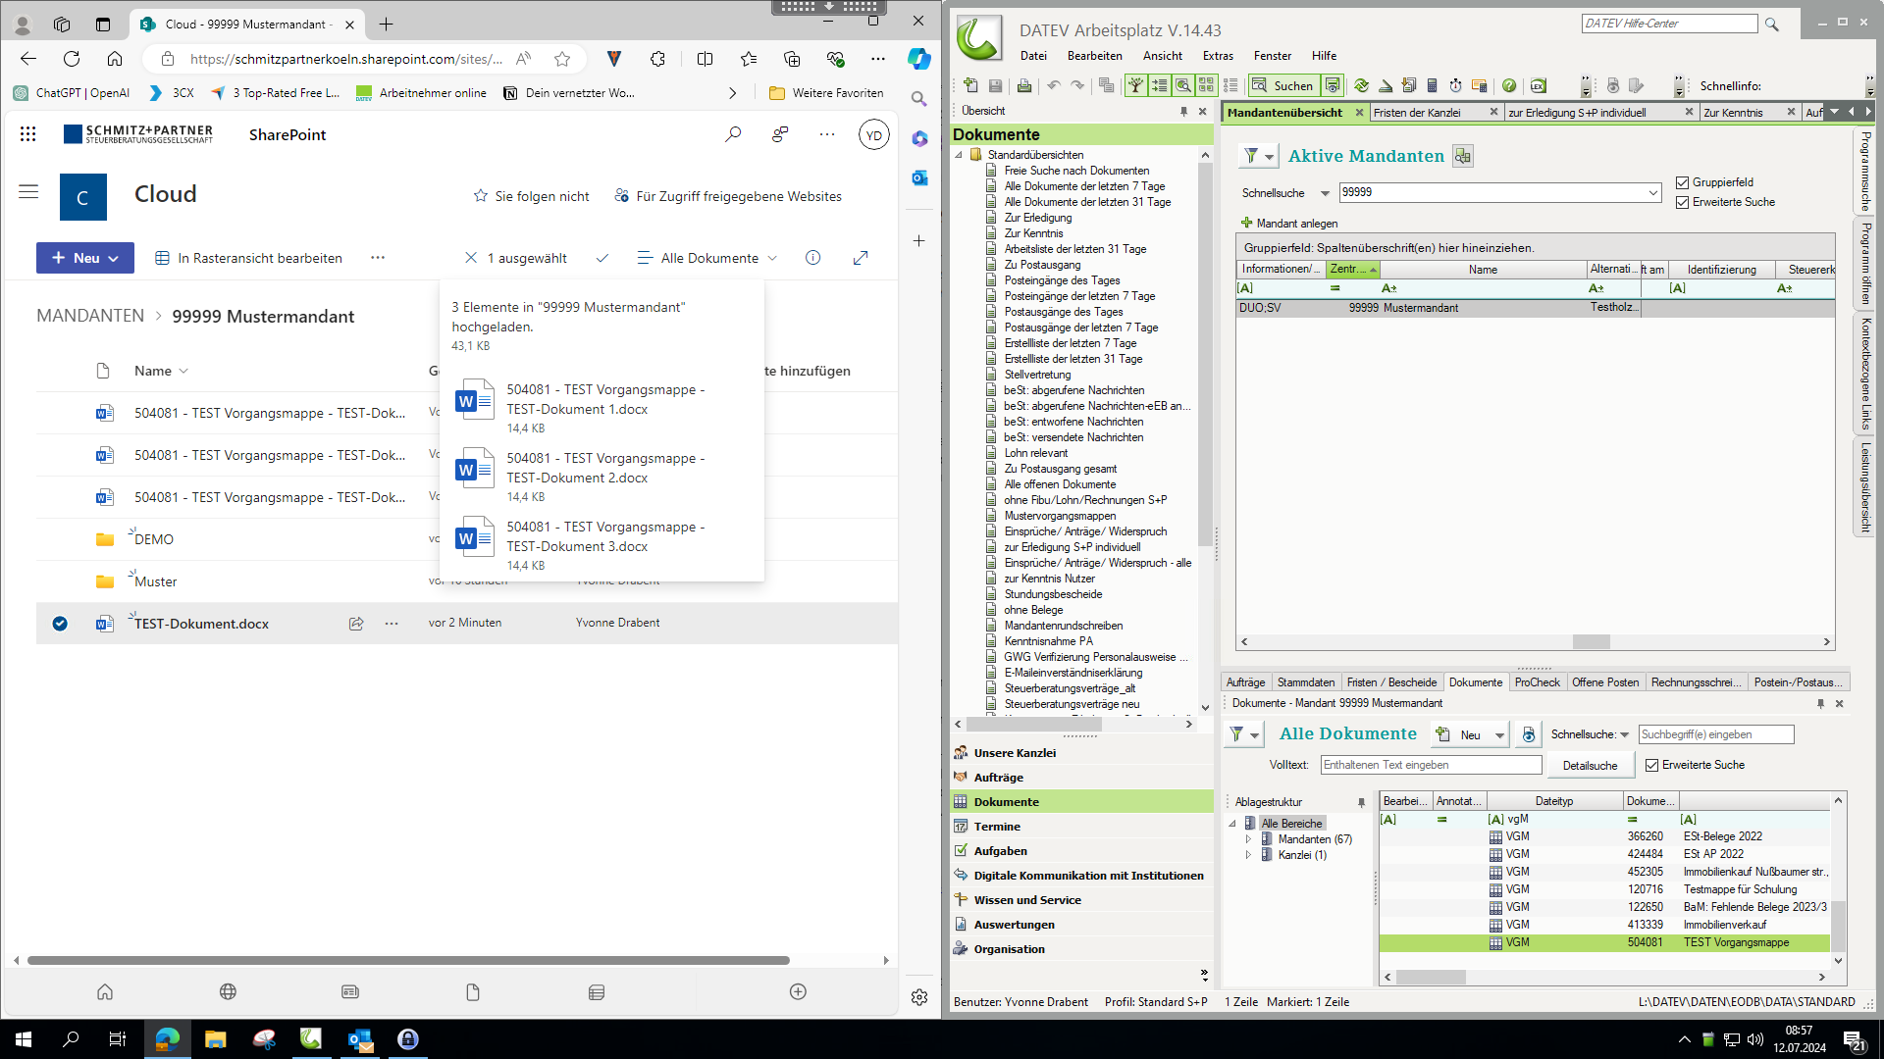Open the SharePoint details pane info icon
Image resolution: width=1884 pixels, height=1059 pixels.
click(x=812, y=258)
